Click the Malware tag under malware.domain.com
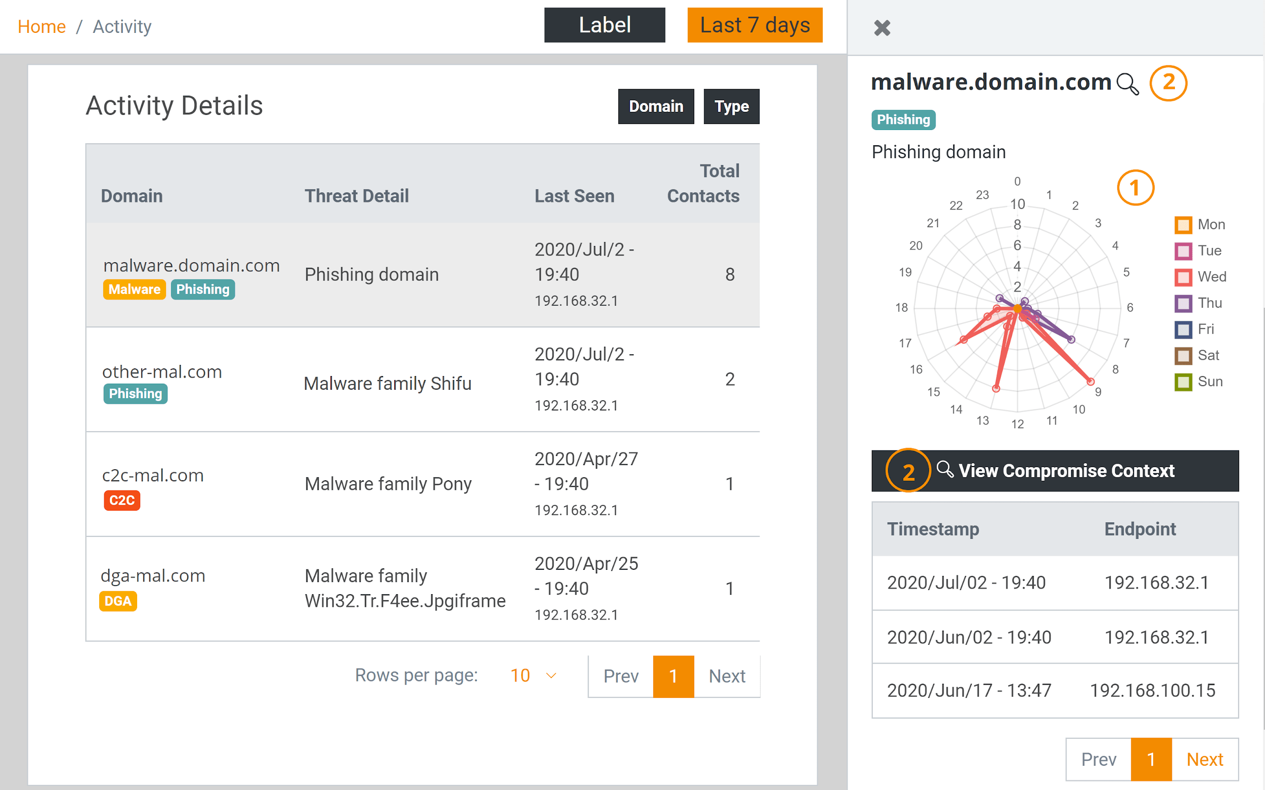 (134, 289)
